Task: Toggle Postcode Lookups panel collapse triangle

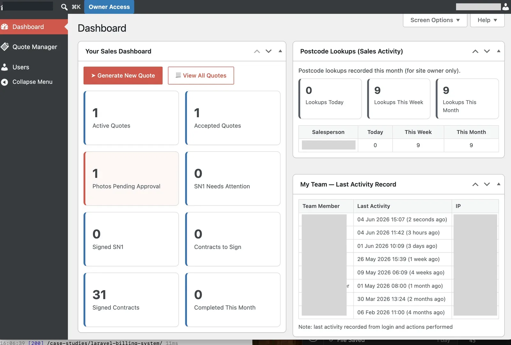Action: pyautogui.click(x=499, y=51)
